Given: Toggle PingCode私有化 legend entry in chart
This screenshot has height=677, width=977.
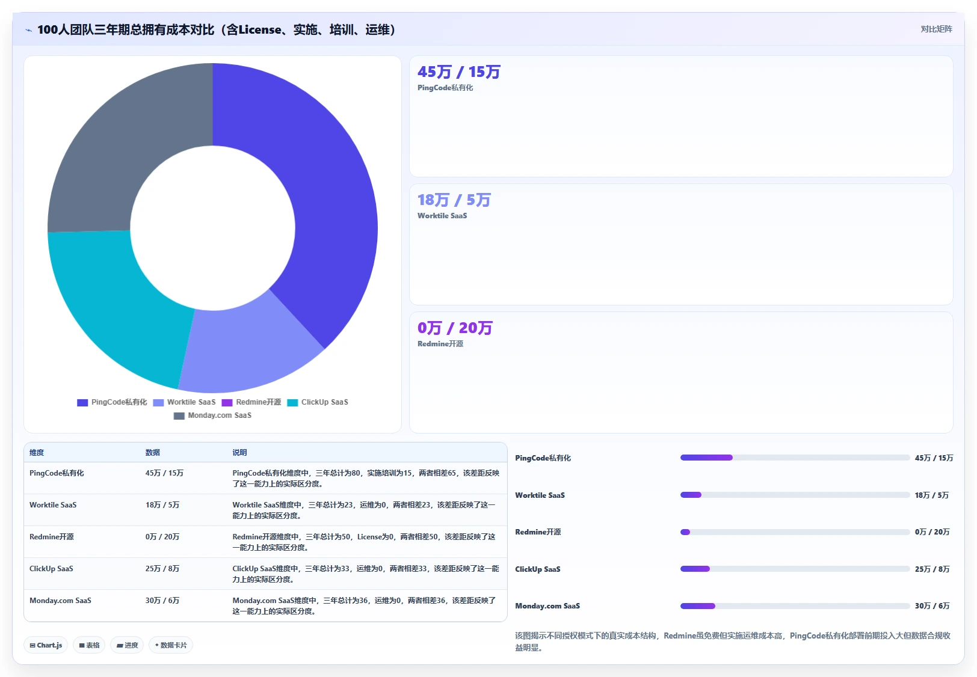Looking at the screenshot, I should [x=112, y=402].
